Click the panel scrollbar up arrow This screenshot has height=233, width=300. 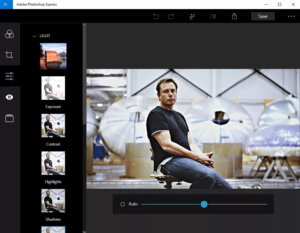[84, 25]
